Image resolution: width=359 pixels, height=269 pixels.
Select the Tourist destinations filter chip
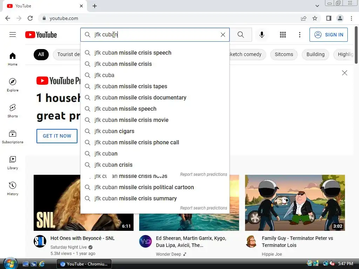pos(67,54)
